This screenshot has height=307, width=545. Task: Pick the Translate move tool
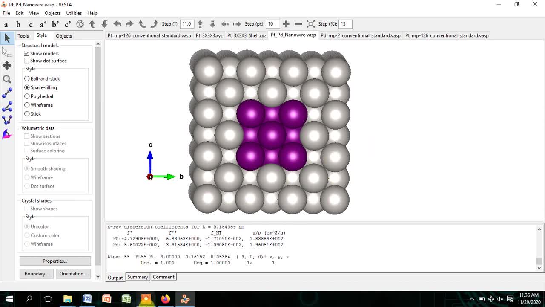coord(7,65)
